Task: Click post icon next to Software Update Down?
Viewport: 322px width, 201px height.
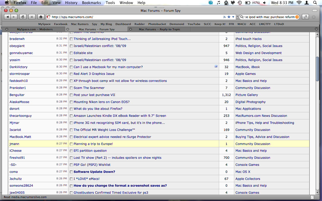Action: [71, 172]
